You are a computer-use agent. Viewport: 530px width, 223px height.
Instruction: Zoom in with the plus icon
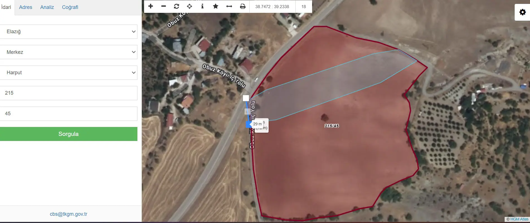(150, 6)
